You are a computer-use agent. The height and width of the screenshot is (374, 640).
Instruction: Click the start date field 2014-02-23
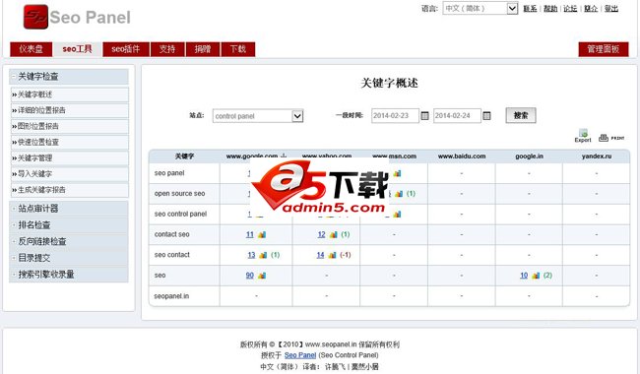(395, 116)
